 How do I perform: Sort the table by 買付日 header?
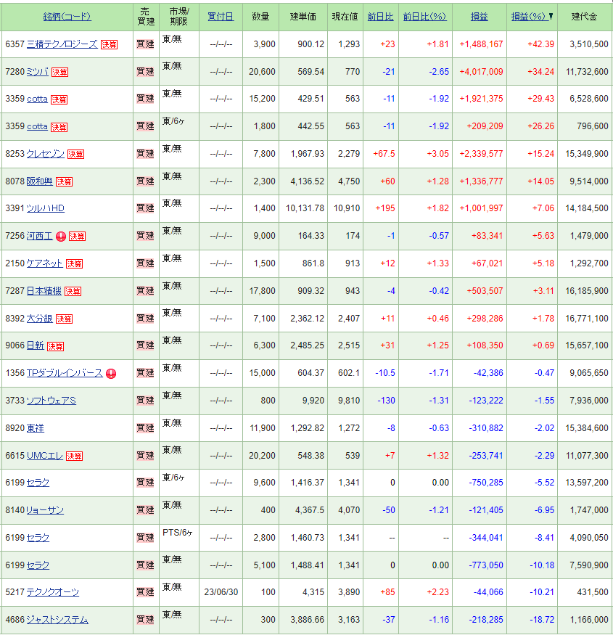tap(221, 17)
